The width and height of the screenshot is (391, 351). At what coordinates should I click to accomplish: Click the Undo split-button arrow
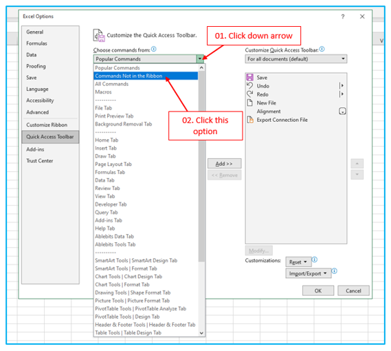pos(342,86)
